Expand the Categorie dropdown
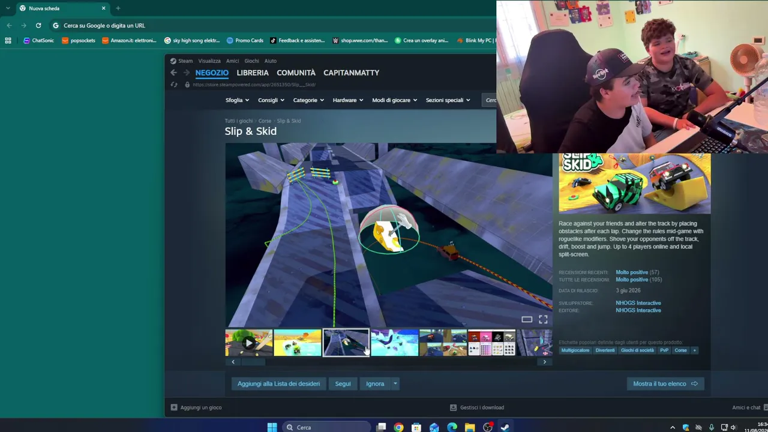 pyautogui.click(x=308, y=100)
